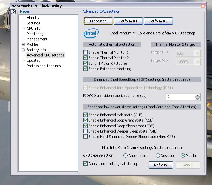Toggle Sync. TM1 on CPU cores
This screenshot has height=185, width=212.
point(85,63)
